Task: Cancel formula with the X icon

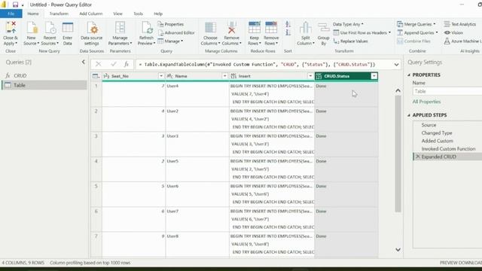Action: [98, 64]
